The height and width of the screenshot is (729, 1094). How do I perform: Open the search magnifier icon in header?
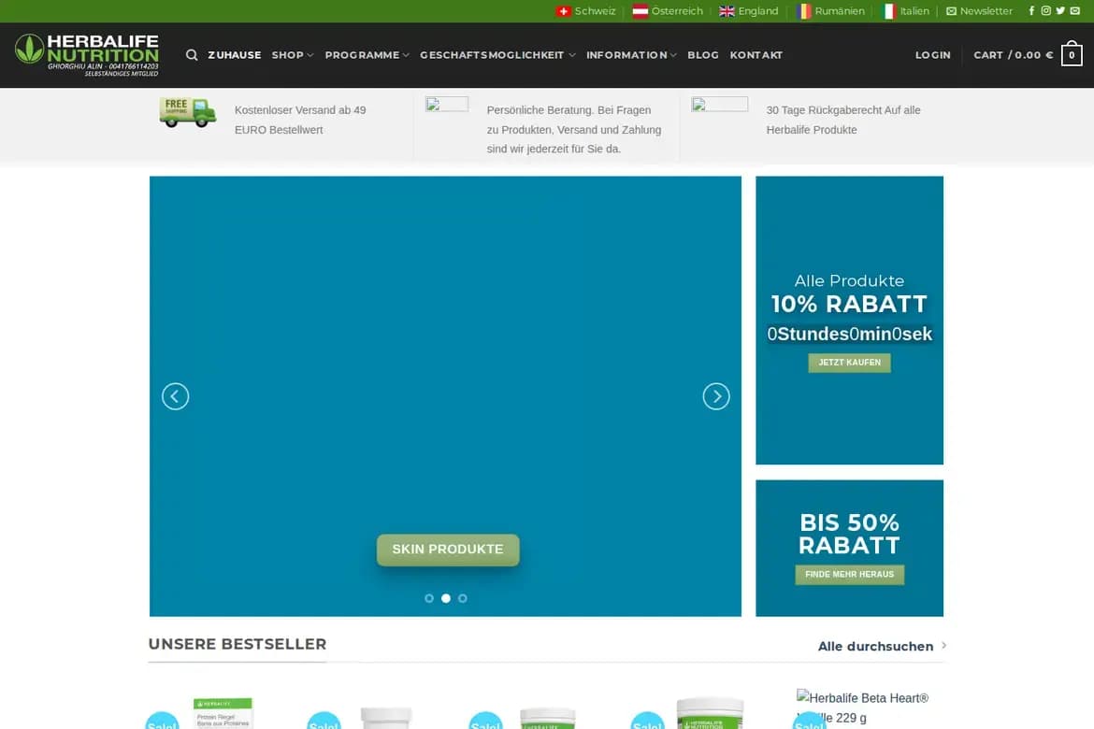click(x=192, y=55)
